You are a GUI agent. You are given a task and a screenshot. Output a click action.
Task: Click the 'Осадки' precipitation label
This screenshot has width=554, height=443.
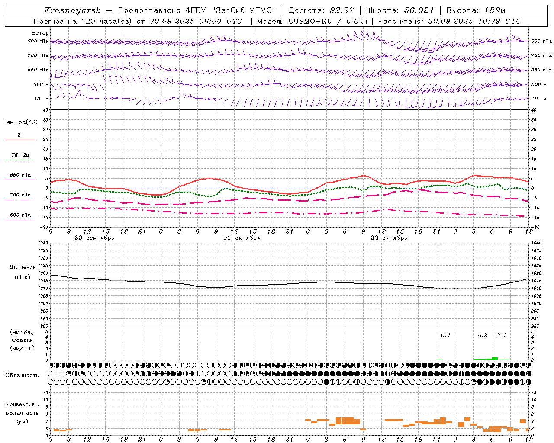coord(22,340)
